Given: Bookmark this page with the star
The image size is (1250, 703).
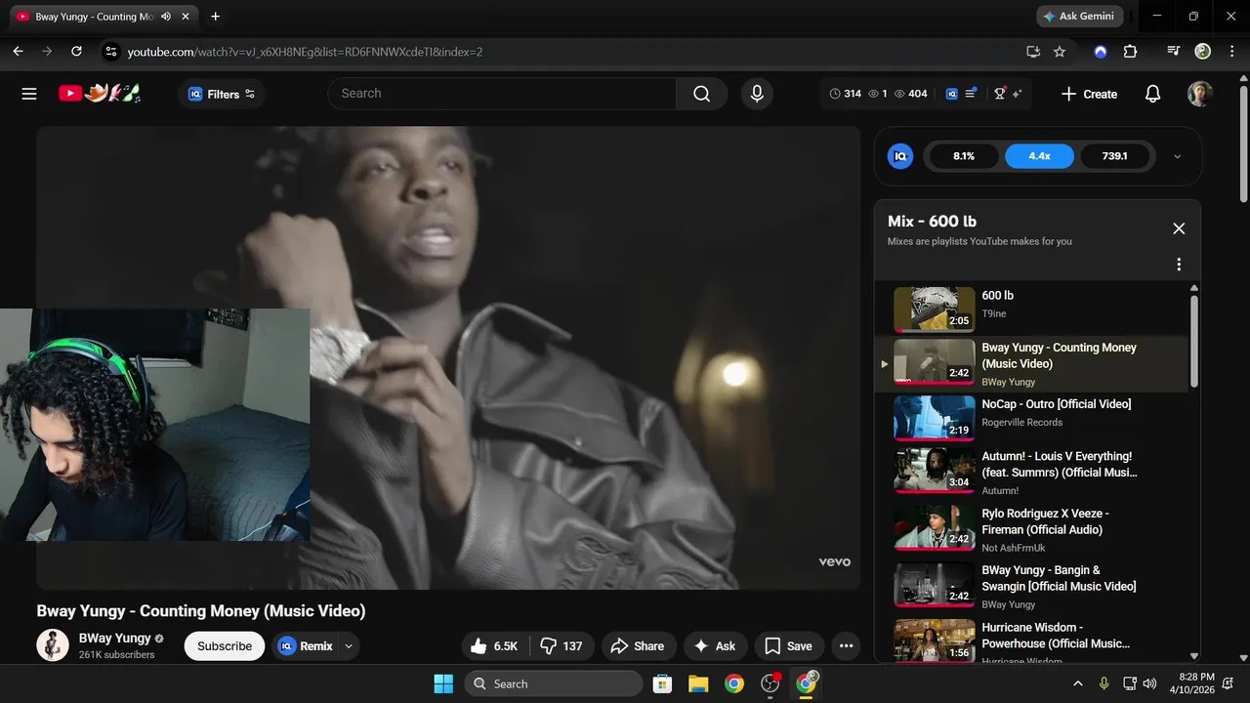Looking at the screenshot, I should [1060, 52].
